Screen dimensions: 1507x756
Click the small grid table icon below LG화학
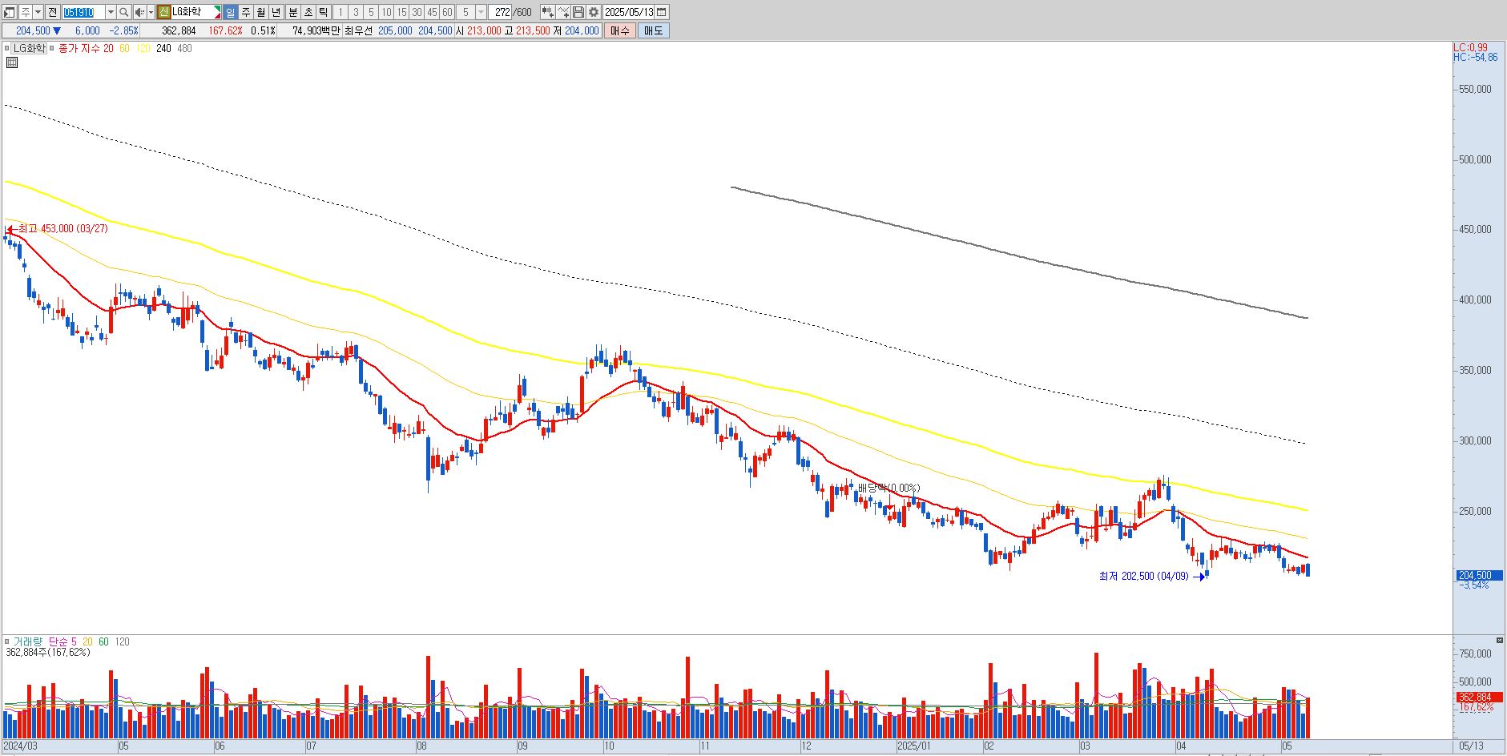(12, 62)
